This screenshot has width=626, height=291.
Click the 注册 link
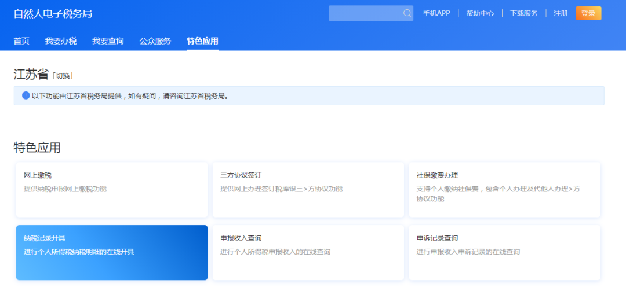(x=561, y=13)
